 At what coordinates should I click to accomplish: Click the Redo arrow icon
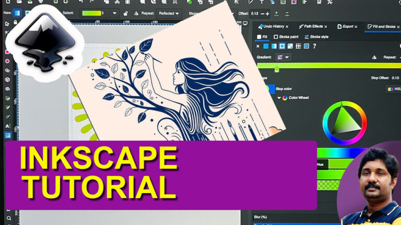(92, 2)
